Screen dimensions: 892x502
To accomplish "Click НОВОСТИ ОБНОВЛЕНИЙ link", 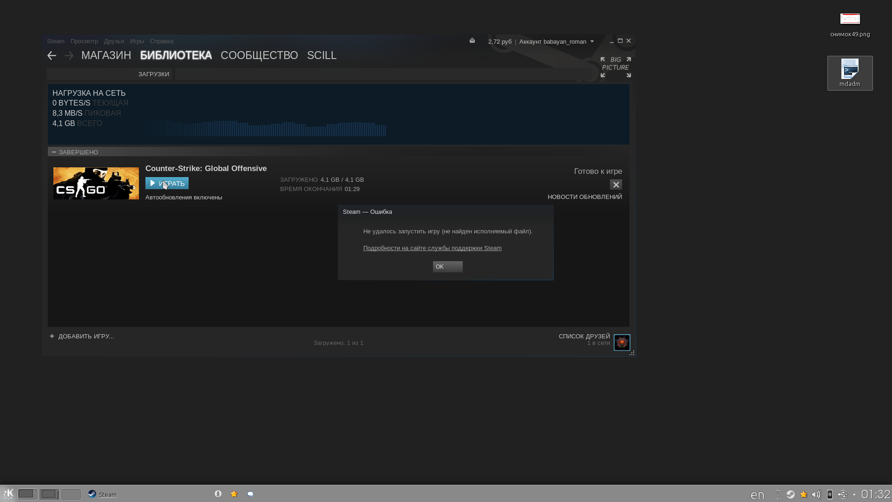I will (x=584, y=197).
